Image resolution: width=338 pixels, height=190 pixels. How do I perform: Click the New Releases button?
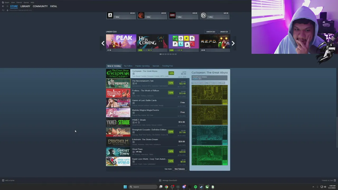[x=180, y=169]
